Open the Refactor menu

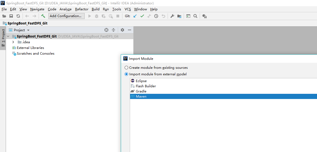click(82, 9)
